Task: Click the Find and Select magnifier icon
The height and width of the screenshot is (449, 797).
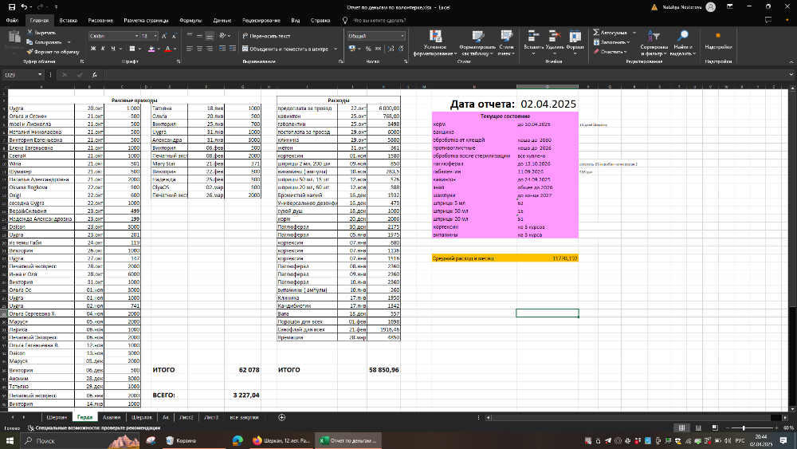Action: pos(682,35)
